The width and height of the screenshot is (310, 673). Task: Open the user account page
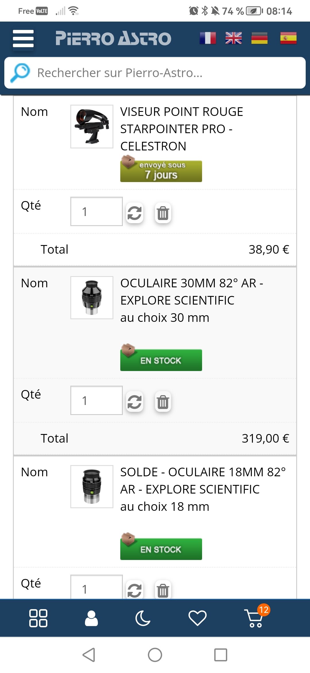91,618
